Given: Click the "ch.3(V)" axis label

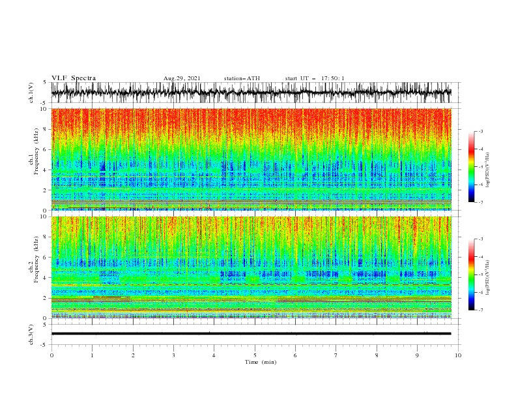Looking at the screenshot, I should (31, 334).
